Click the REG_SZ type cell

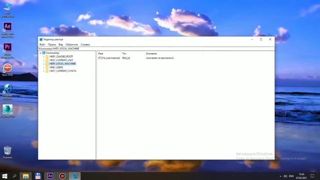[126, 58]
